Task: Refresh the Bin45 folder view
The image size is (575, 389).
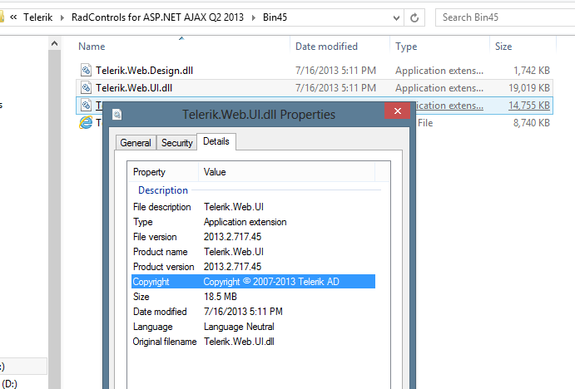Action: 414,17
